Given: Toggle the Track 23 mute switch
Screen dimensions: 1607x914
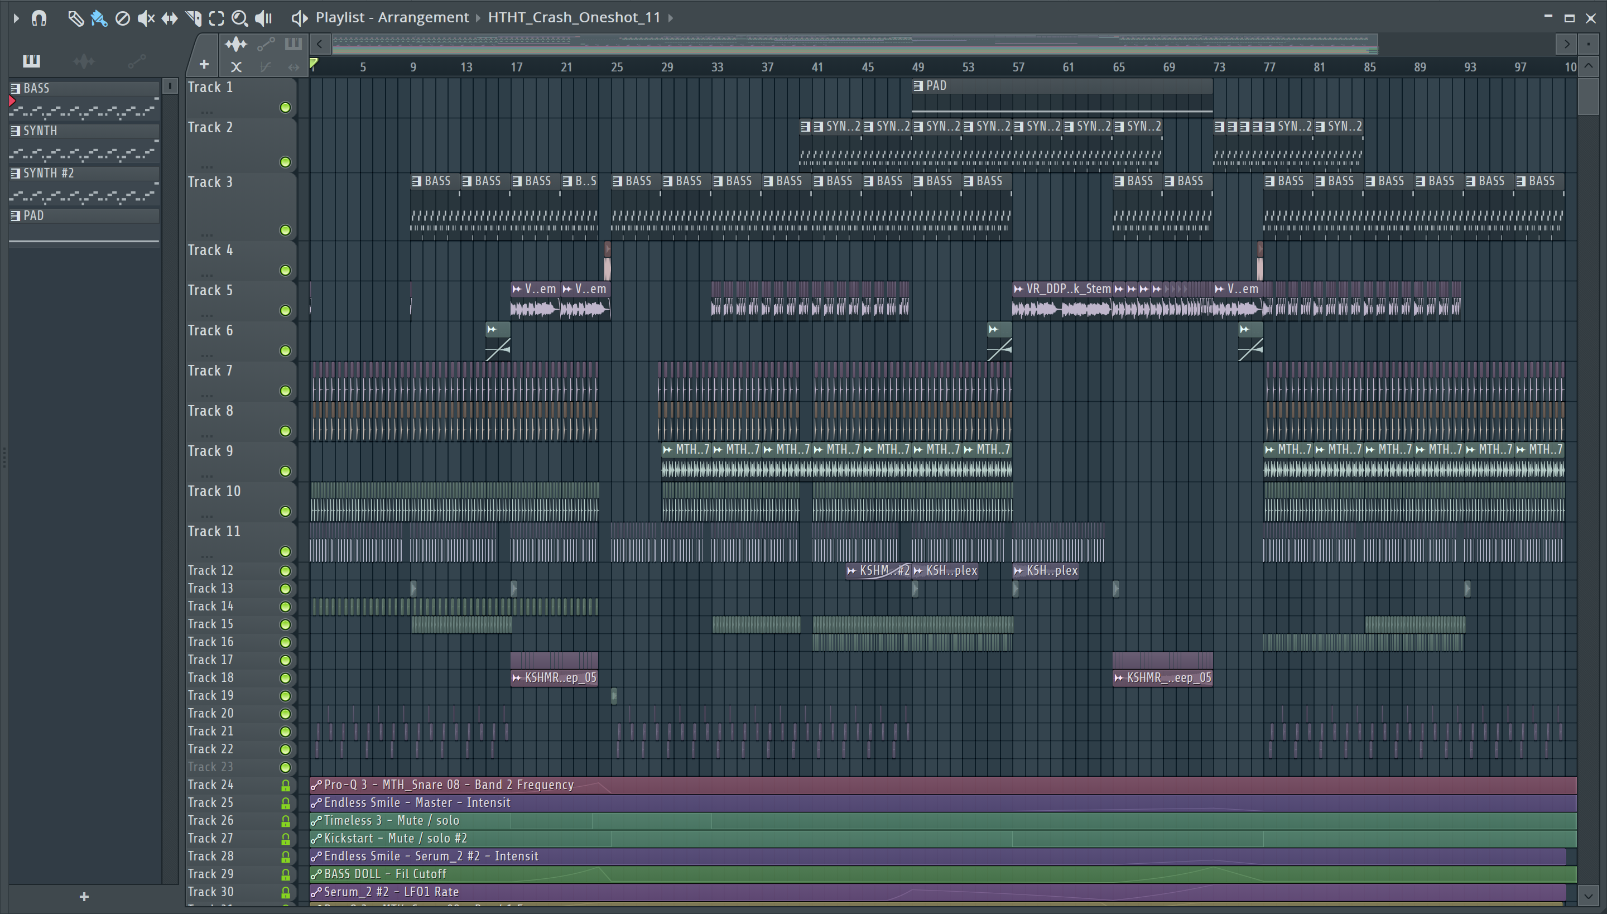Looking at the screenshot, I should (286, 767).
